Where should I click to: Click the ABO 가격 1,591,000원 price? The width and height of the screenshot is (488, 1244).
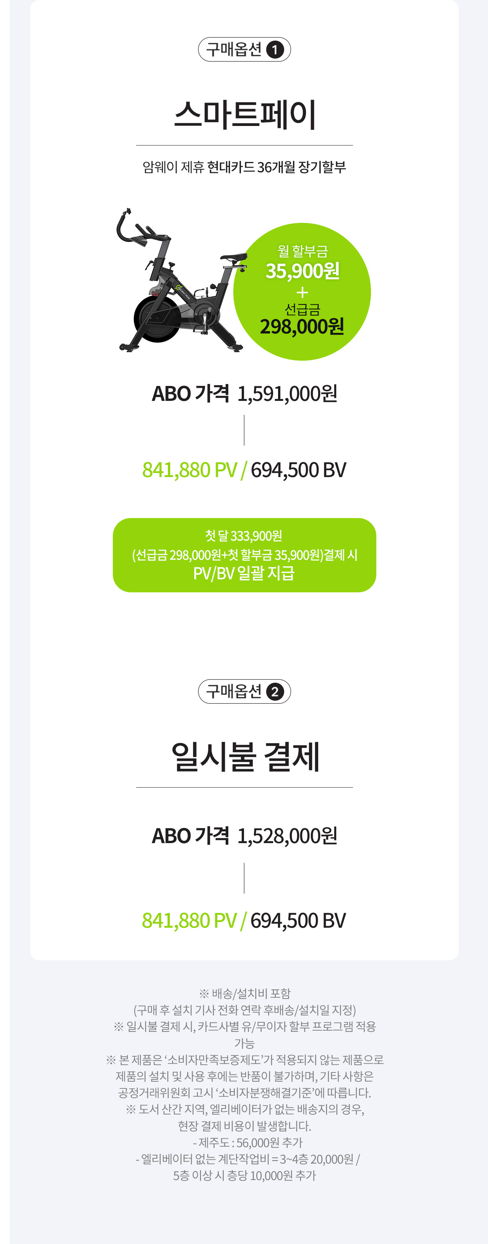244,394
